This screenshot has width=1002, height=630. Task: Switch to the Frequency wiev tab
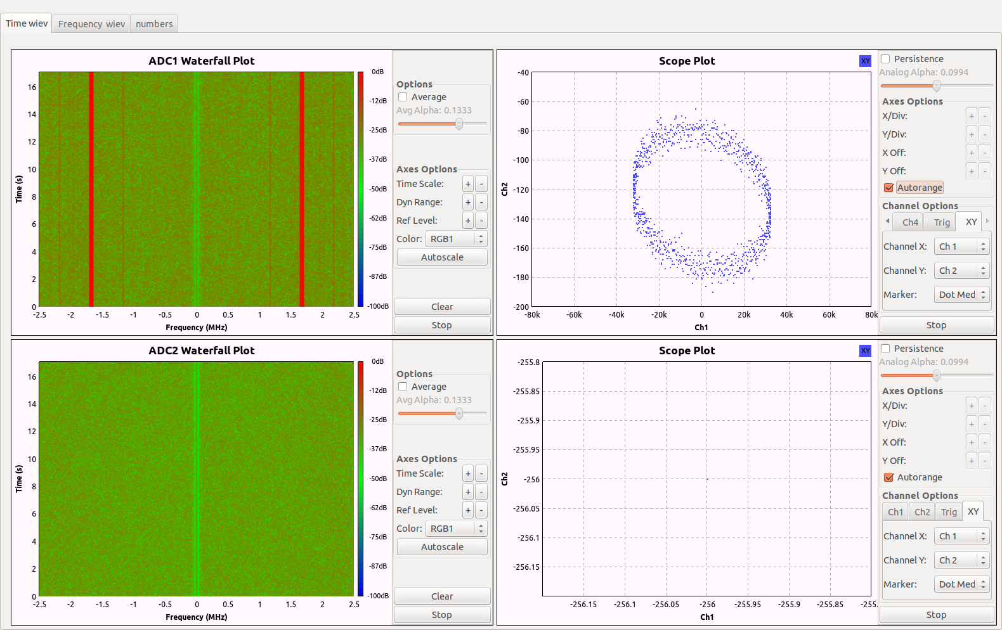91,24
